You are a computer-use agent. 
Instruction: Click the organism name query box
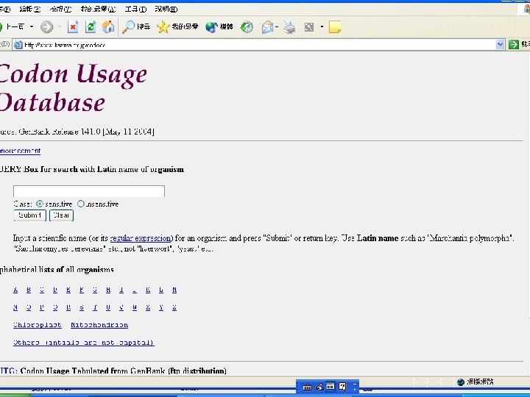pyautogui.click(x=89, y=191)
